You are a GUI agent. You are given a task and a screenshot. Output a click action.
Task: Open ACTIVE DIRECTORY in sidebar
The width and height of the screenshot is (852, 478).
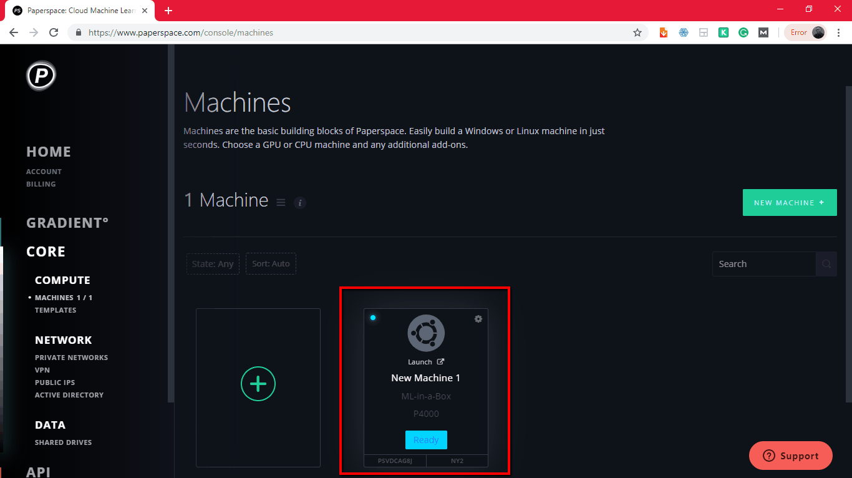click(69, 395)
